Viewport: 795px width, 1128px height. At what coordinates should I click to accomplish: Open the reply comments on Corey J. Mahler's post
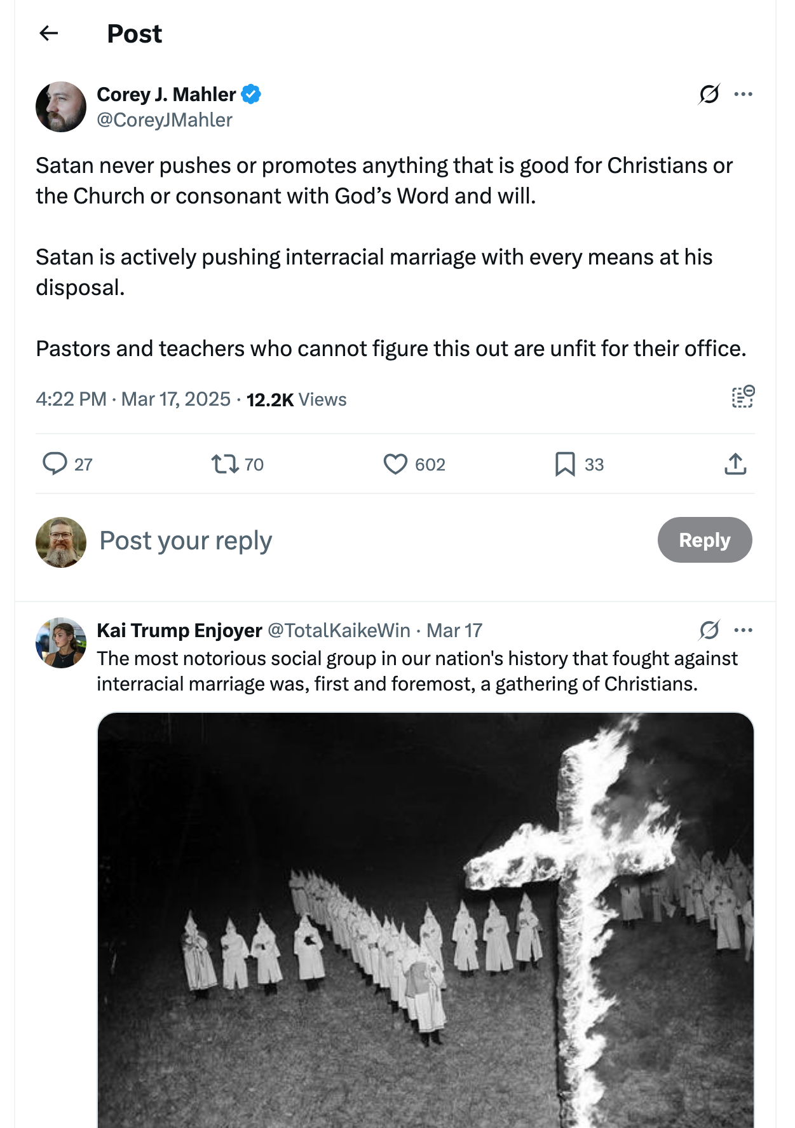coord(57,464)
